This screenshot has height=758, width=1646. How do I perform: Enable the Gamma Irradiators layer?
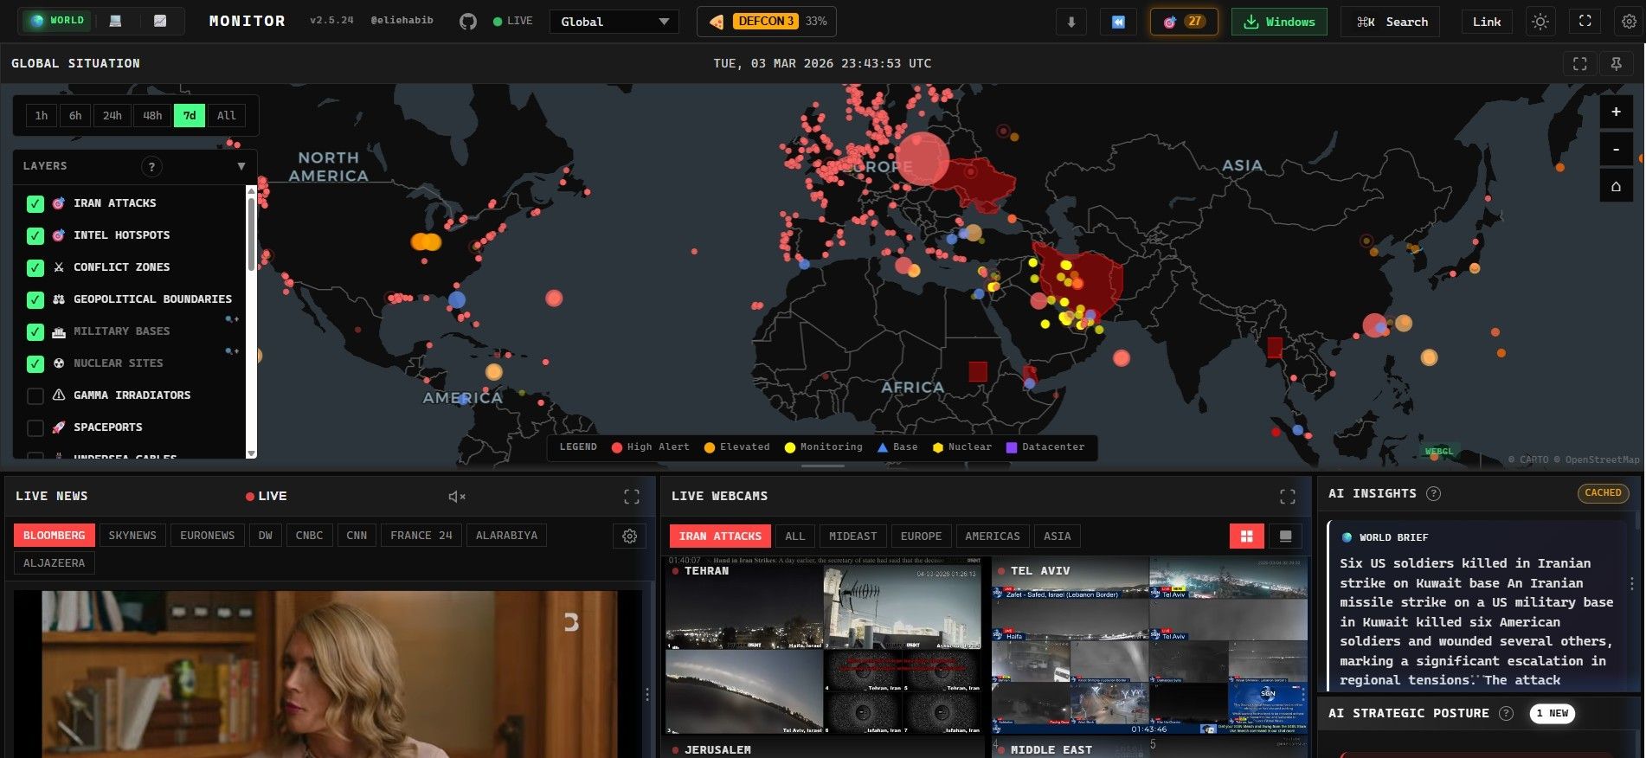click(x=35, y=395)
